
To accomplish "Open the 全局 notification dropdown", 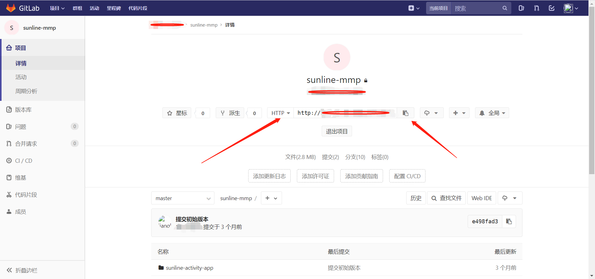I will (492, 113).
